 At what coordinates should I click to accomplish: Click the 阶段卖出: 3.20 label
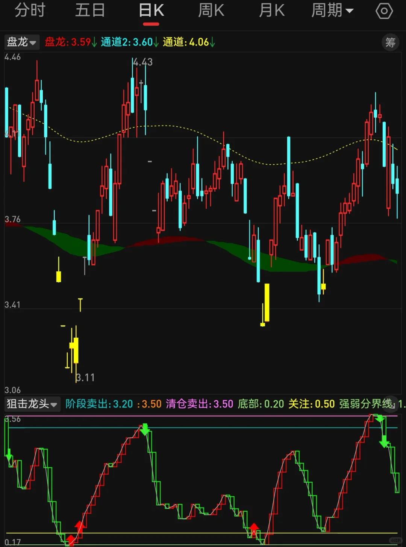tap(99, 404)
